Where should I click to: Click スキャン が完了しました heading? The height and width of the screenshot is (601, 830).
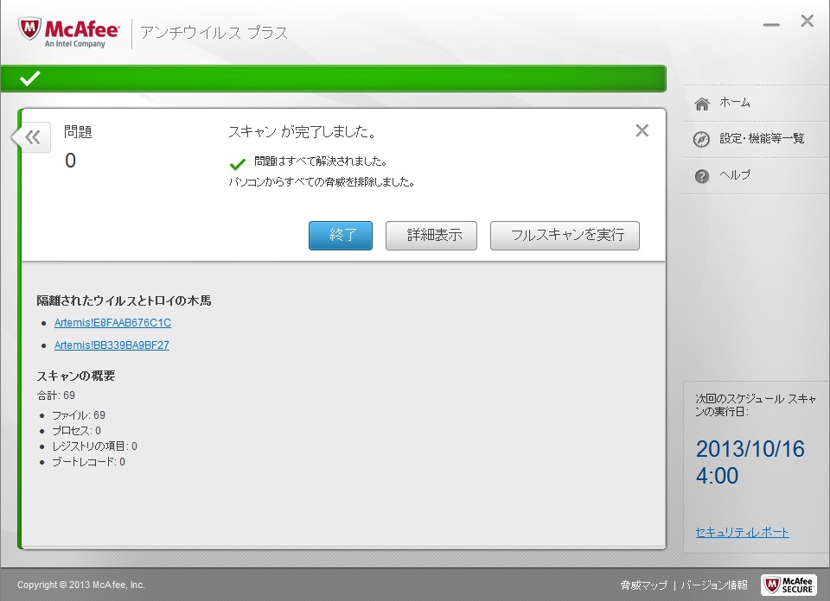pos(303,131)
